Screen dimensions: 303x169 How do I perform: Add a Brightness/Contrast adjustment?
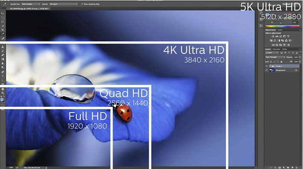coord(273,36)
